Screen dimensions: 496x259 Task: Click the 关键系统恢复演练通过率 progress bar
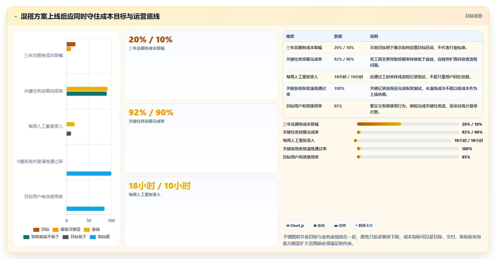tap(408, 149)
